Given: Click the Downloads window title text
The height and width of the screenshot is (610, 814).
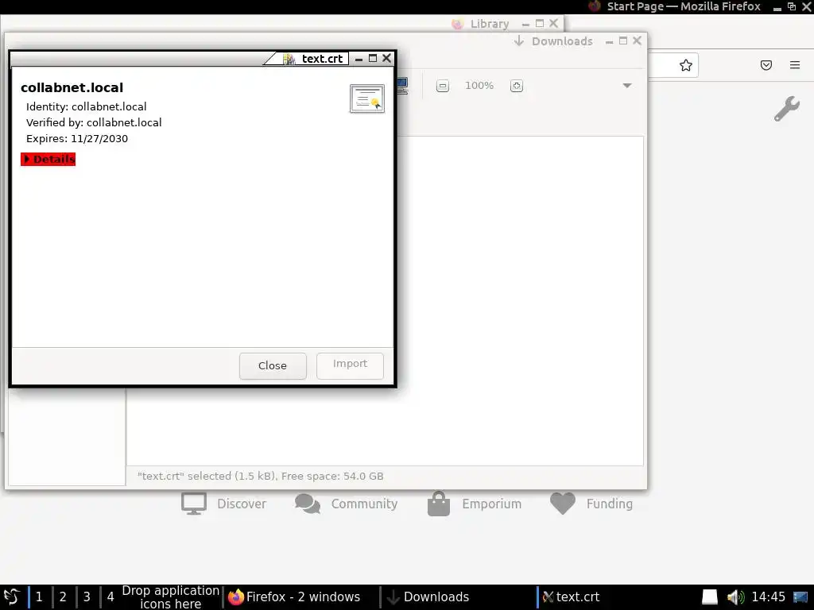Looking at the screenshot, I should (562, 41).
